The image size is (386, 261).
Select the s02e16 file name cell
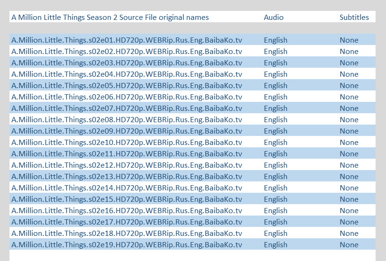pyautogui.click(x=127, y=210)
